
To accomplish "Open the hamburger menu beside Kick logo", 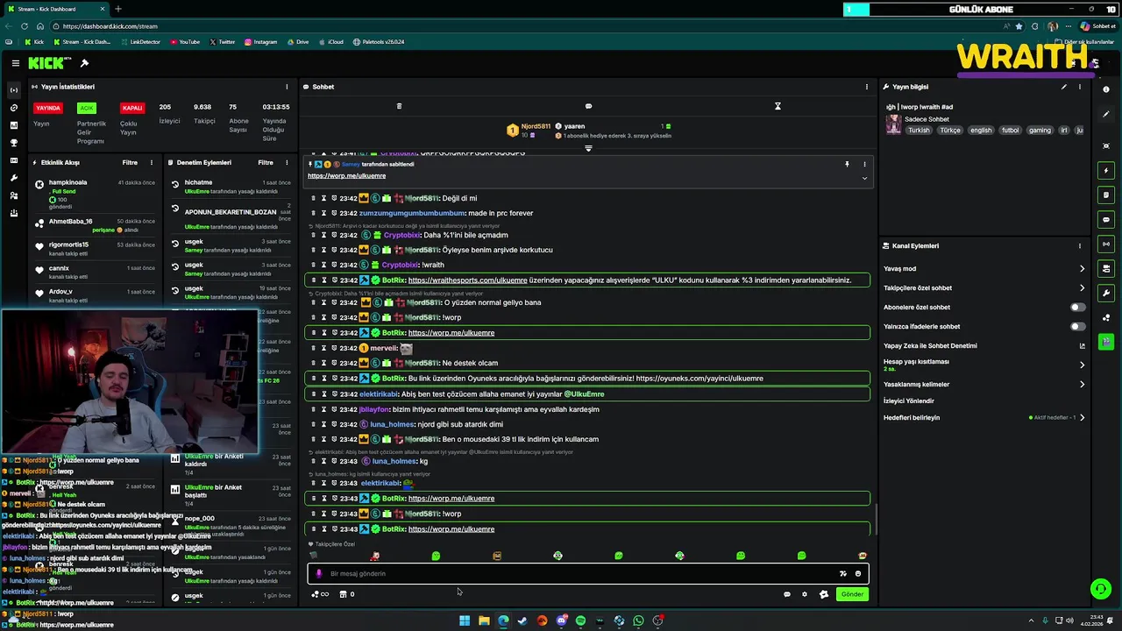I will (16, 63).
